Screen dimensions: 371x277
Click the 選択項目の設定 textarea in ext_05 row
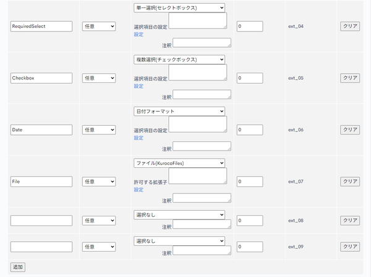click(198, 73)
